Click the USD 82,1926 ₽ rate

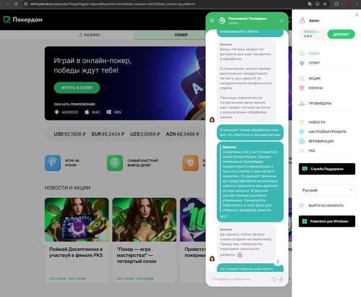pos(70,134)
